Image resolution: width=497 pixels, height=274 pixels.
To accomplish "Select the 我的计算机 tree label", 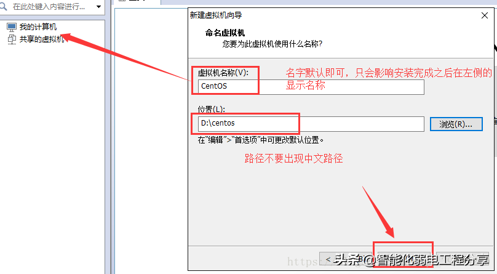I will (x=38, y=27).
